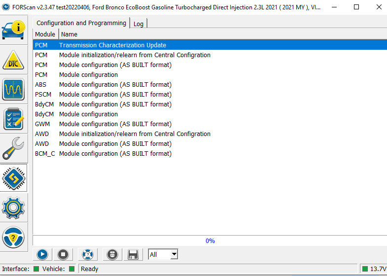Click the Name column header
The image size is (387, 276).
coord(223,34)
